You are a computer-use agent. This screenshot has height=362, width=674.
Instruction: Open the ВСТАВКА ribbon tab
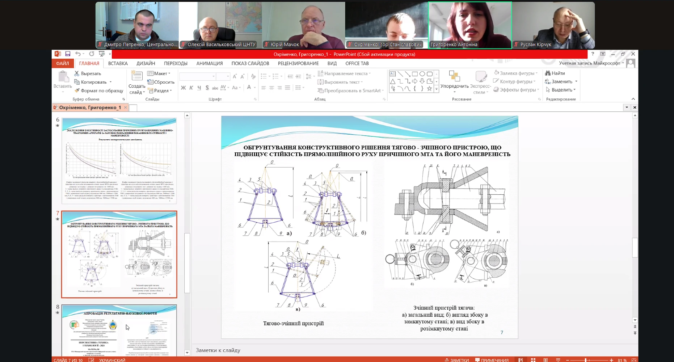(x=118, y=63)
